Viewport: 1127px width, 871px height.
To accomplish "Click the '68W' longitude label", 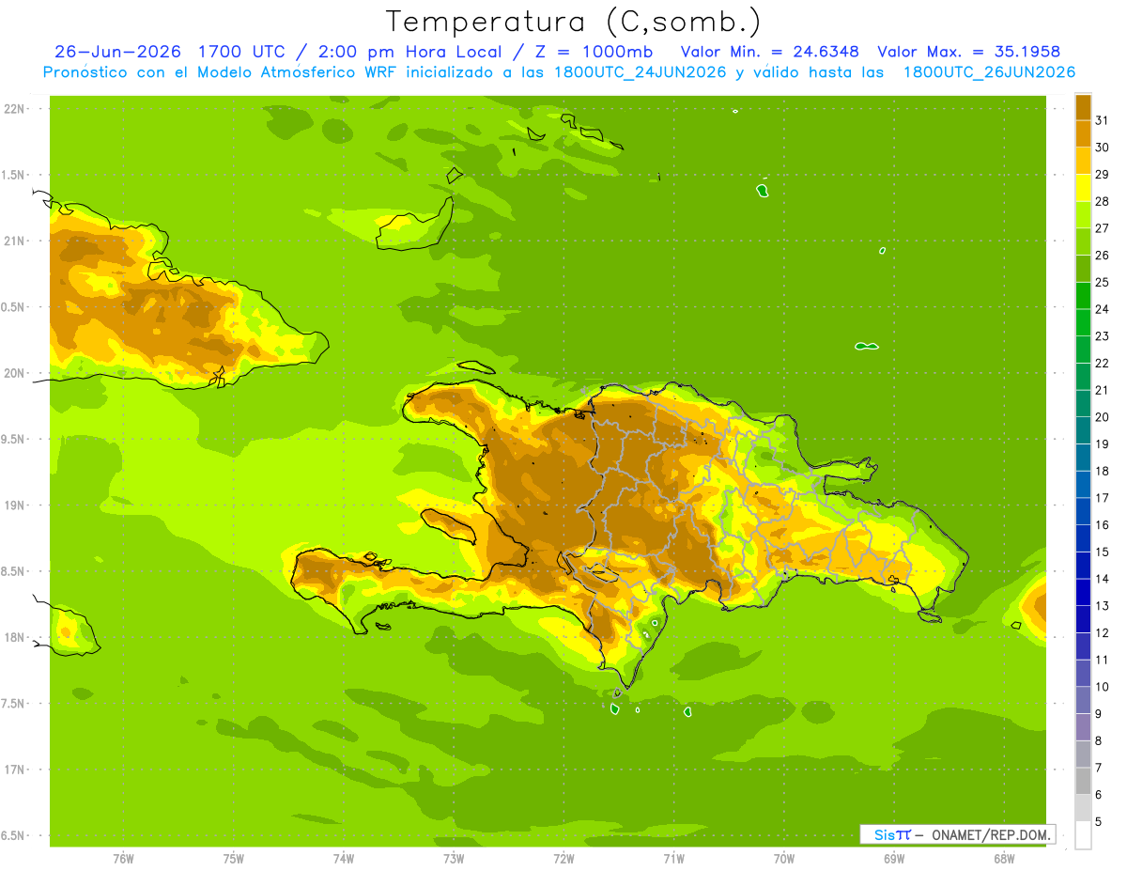I will (x=1004, y=859).
